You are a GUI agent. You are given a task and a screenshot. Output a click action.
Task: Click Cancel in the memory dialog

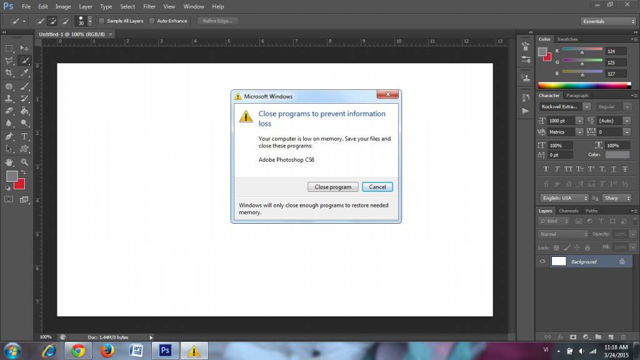pos(377,187)
